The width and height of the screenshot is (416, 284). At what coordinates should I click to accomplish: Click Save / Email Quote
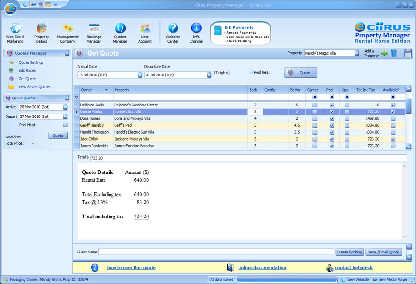(x=383, y=252)
